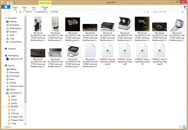Open Videos under This PC
This screenshot has height=130, width=188.
(12, 89)
